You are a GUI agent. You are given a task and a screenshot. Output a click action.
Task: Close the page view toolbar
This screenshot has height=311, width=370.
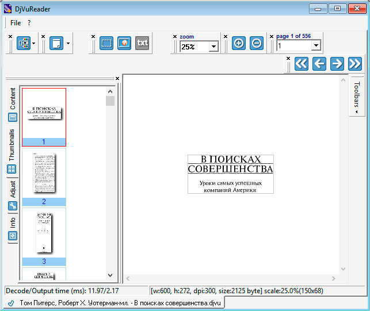[43, 36]
